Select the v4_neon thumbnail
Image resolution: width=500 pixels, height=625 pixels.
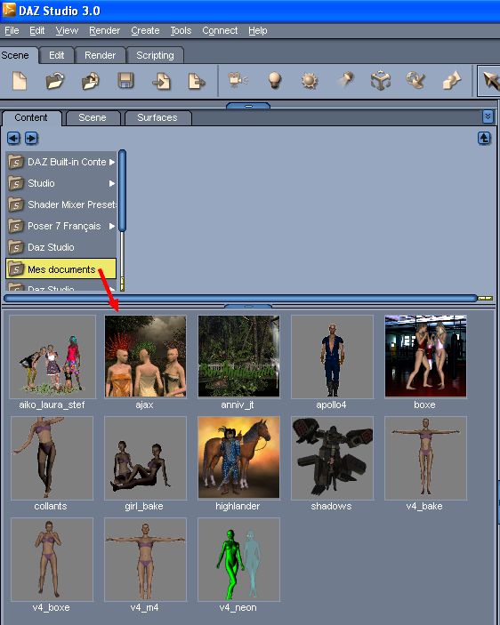click(238, 559)
